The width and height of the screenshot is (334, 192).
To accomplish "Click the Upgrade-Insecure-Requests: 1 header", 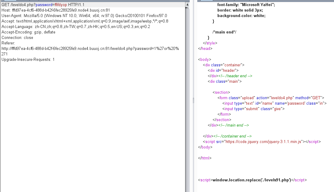I will (28, 60).
